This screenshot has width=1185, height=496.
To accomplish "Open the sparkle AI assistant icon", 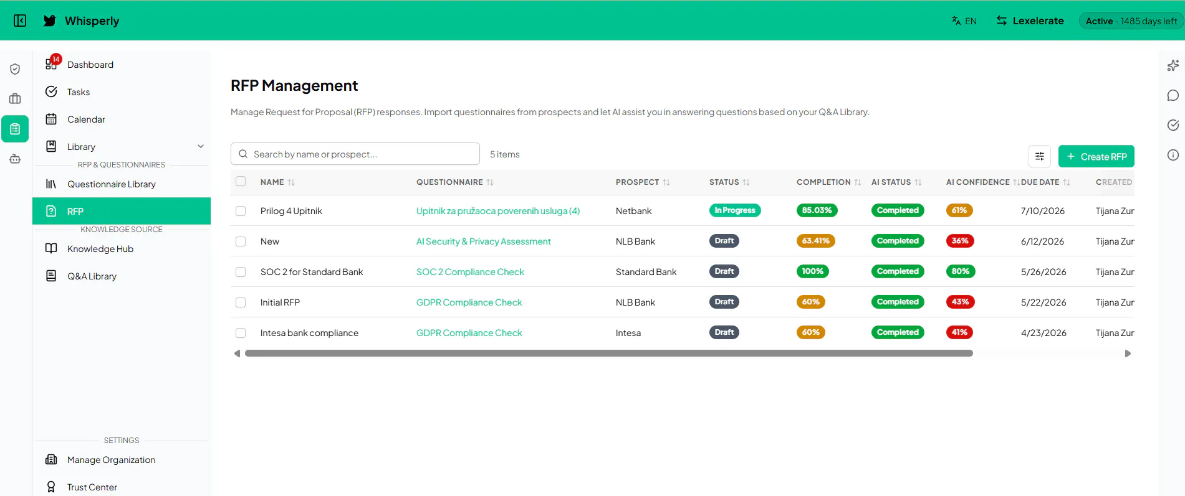I will [x=1173, y=65].
